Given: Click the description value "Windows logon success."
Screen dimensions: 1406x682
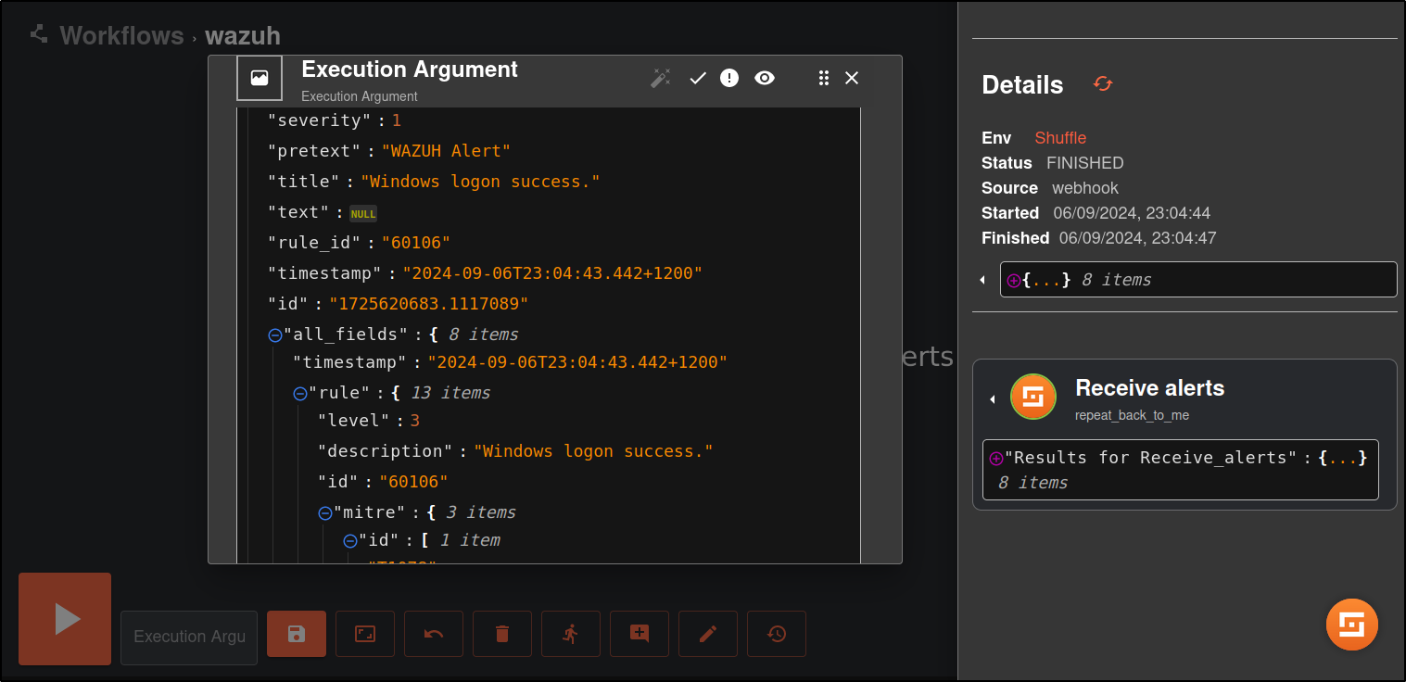Looking at the screenshot, I should (593, 451).
